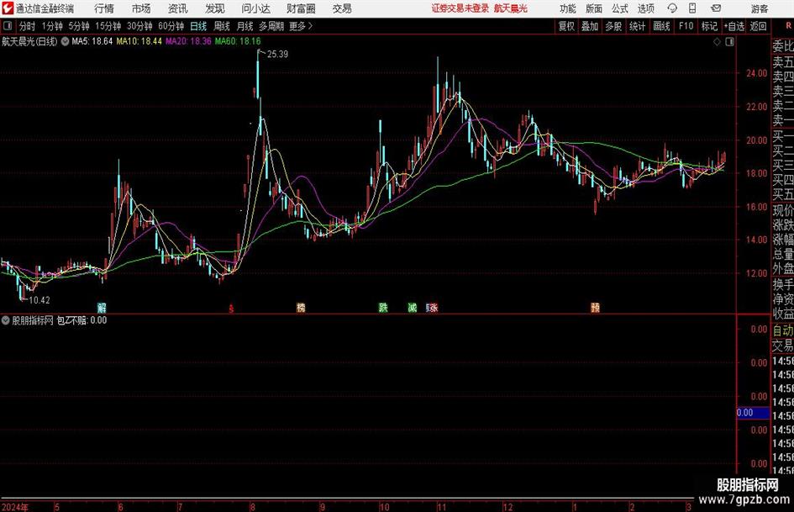Click the 榜 marker on the chart bottom

click(x=301, y=307)
